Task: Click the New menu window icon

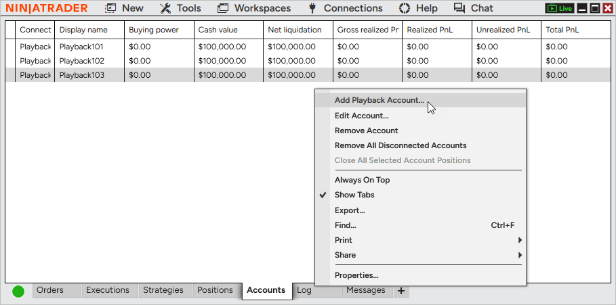Action: click(x=110, y=8)
